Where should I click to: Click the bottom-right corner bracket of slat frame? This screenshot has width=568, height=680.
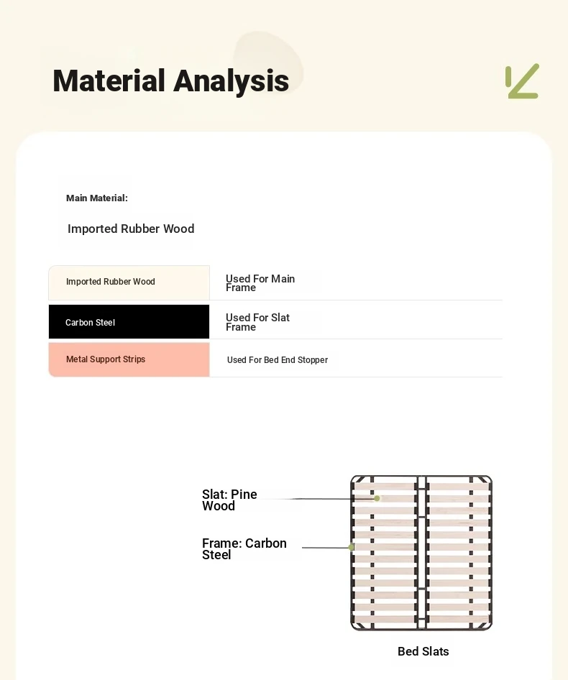tap(484, 623)
